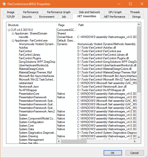
Task: Open the .NET Performance tab
Action: tap(114, 17)
